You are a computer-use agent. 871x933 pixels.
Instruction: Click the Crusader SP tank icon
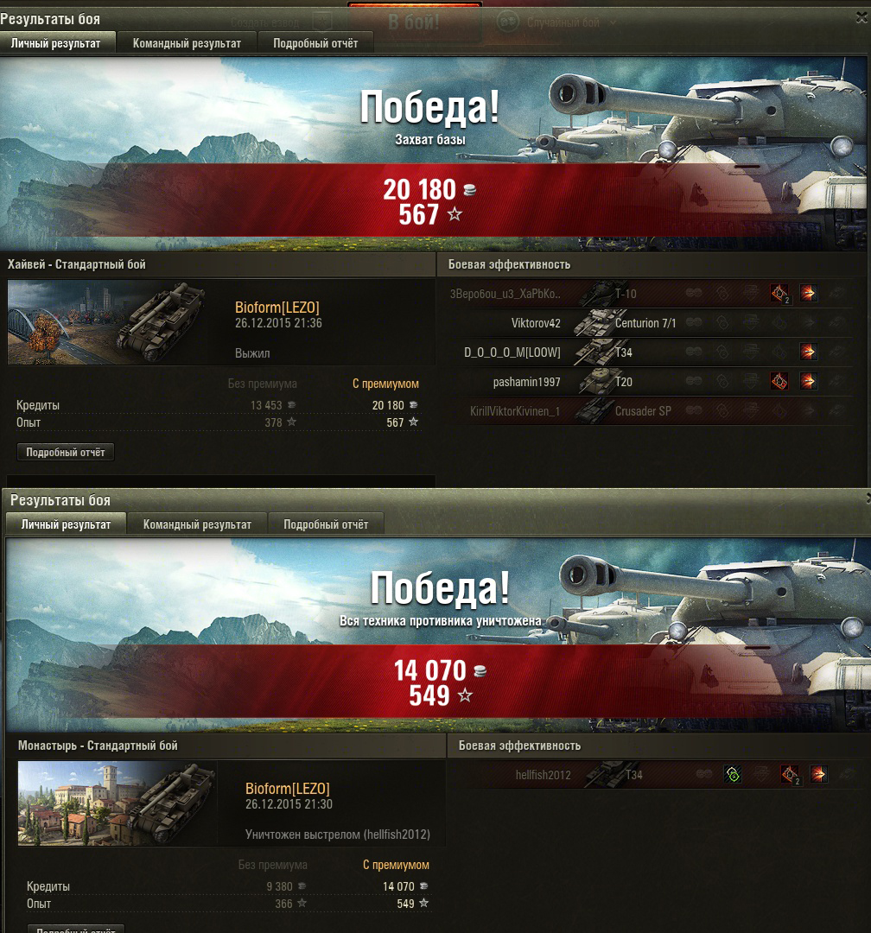click(x=594, y=410)
